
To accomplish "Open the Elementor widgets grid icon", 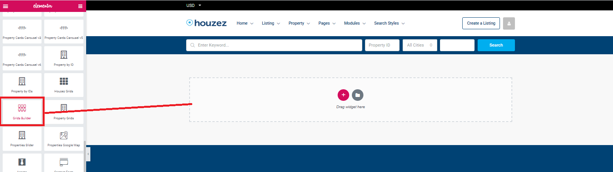I will [80, 6].
